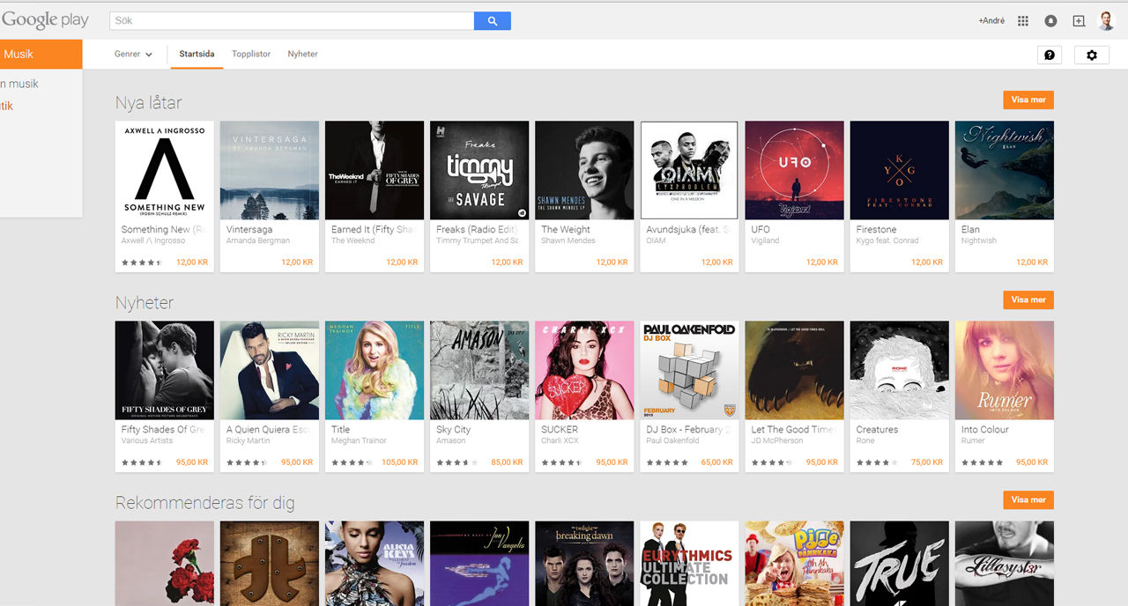The image size is (1128, 606).
Task: Click the blue search magnifier button
Action: pos(492,21)
